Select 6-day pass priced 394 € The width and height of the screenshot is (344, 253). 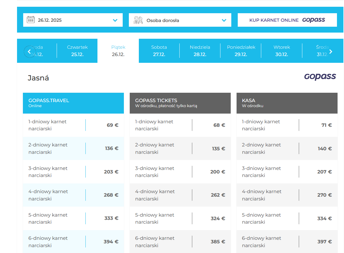coord(73,242)
